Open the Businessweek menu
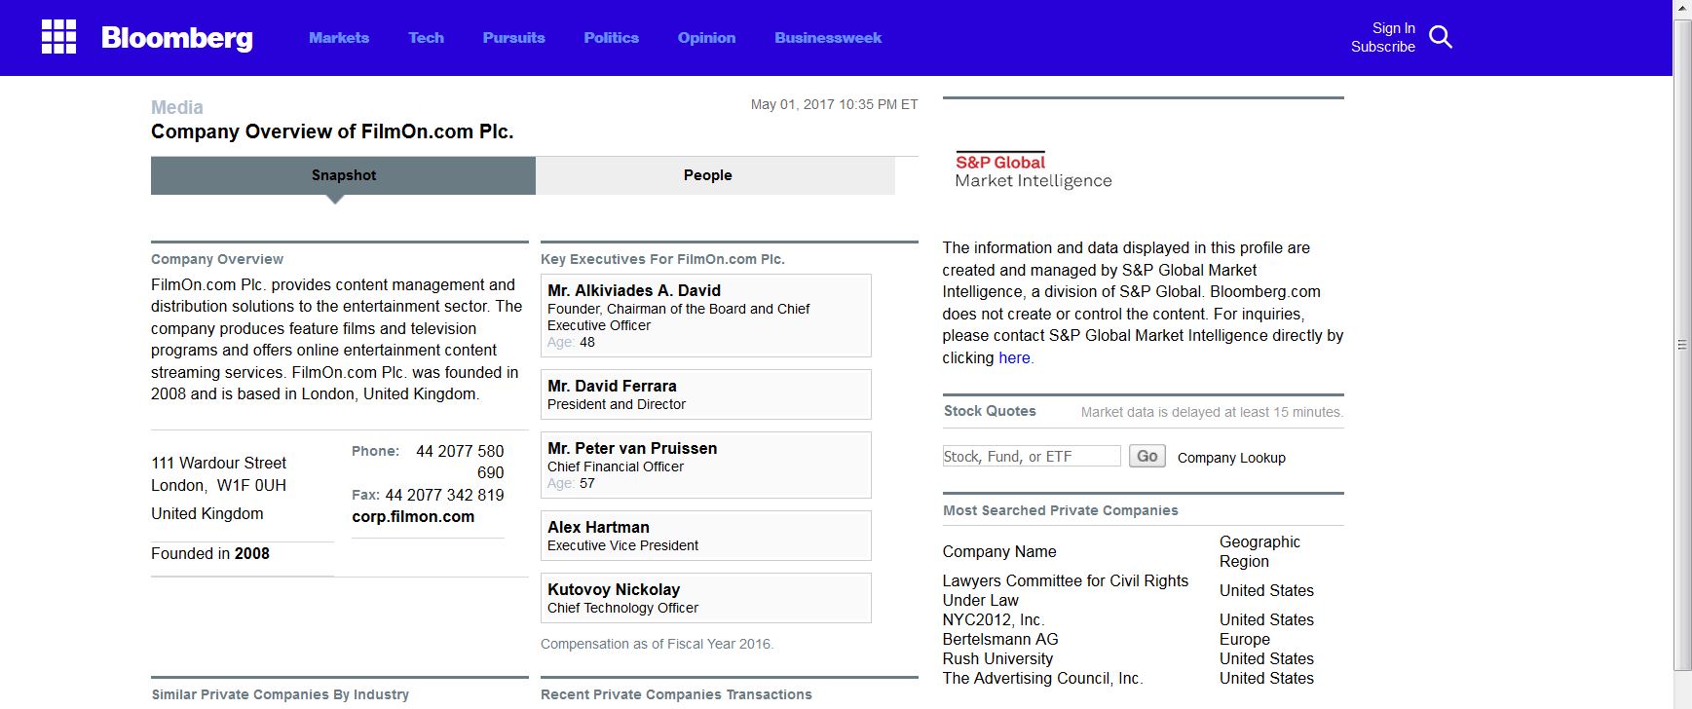 pyautogui.click(x=828, y=38)
